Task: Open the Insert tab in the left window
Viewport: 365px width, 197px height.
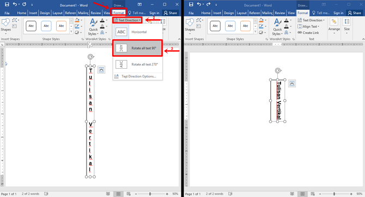Action: tap(33, 13)
